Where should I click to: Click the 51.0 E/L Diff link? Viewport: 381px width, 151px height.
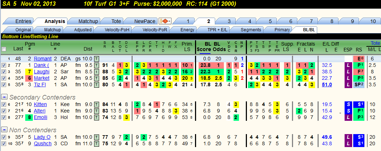coord(327,85)
